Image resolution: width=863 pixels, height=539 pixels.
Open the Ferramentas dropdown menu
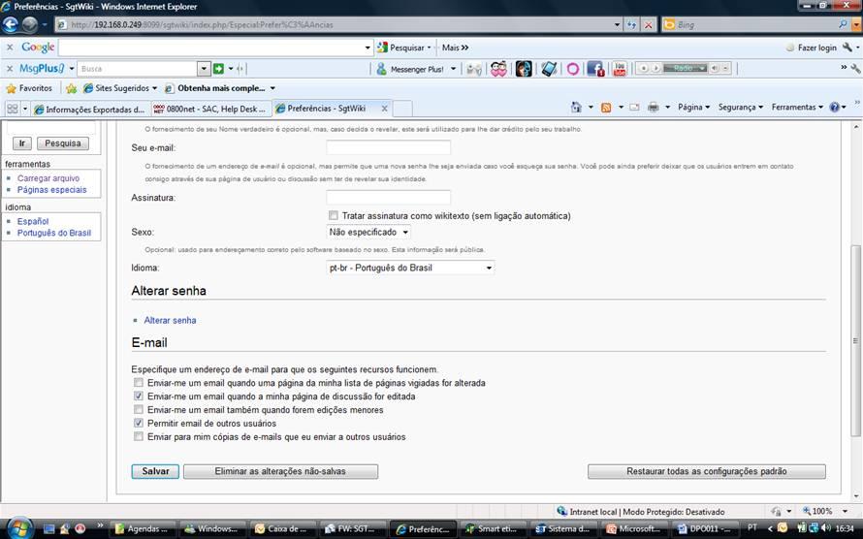pyautogui.click(x=796, y=108)
